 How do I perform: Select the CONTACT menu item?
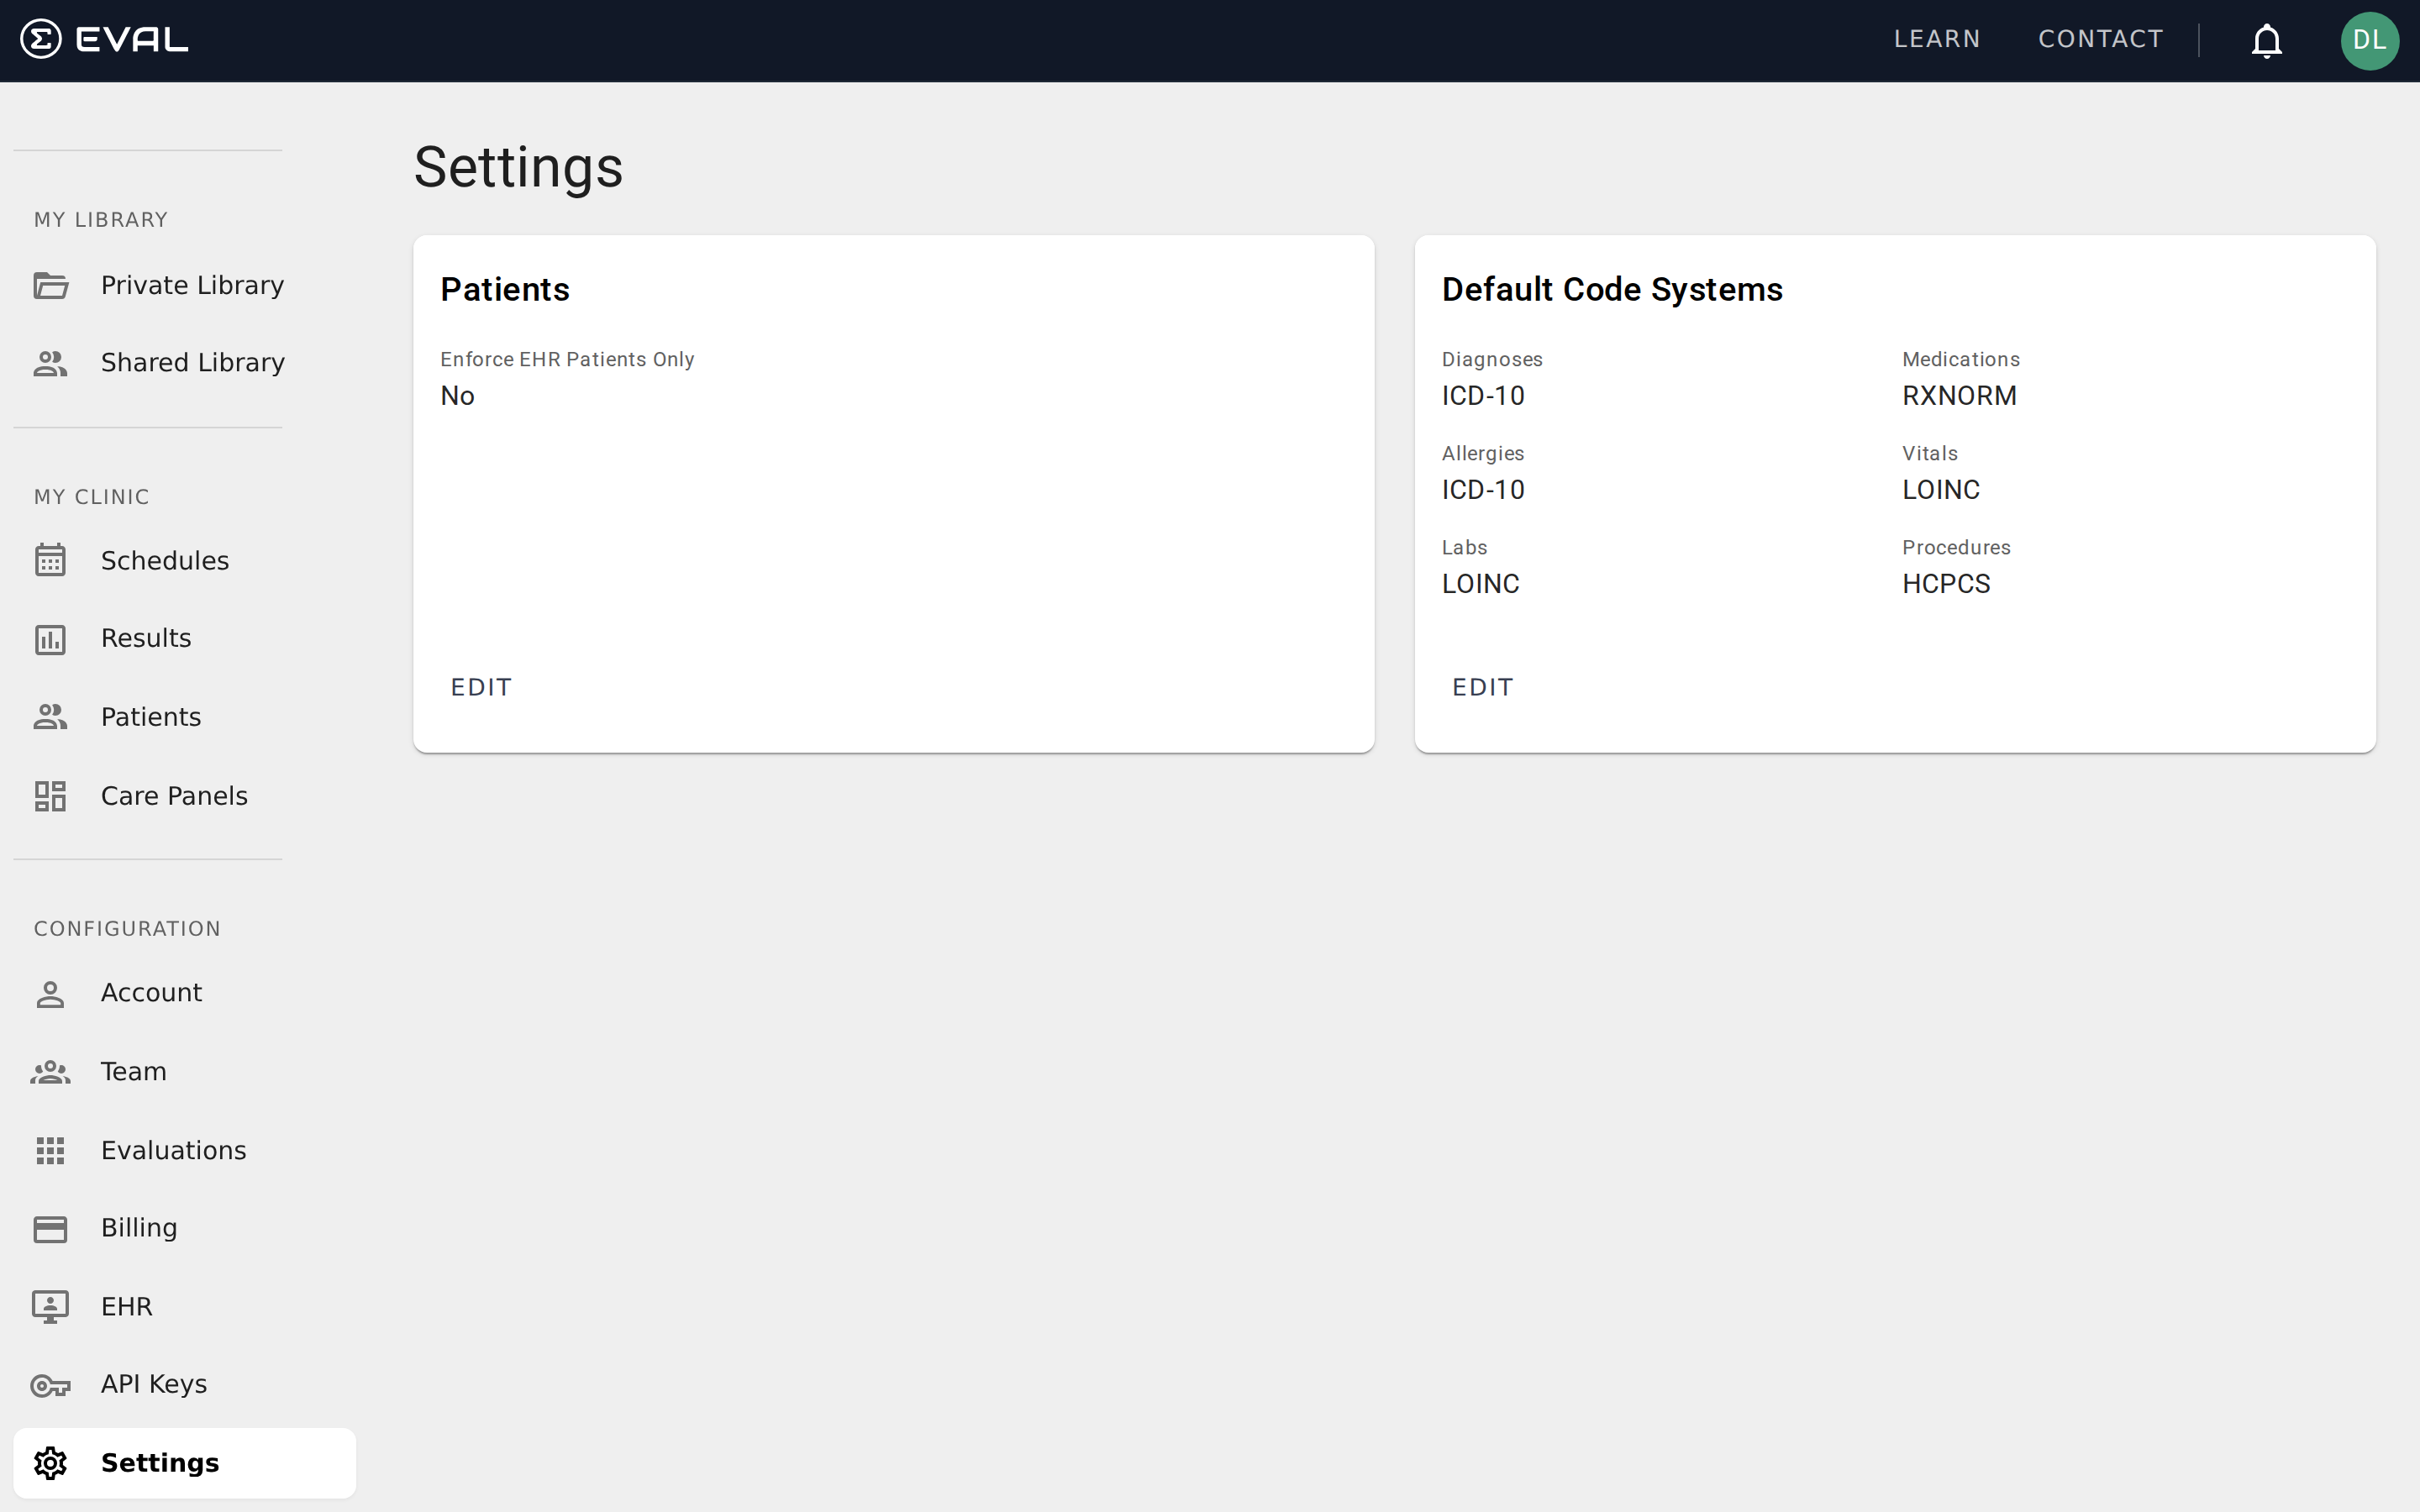coord(2100,39)
